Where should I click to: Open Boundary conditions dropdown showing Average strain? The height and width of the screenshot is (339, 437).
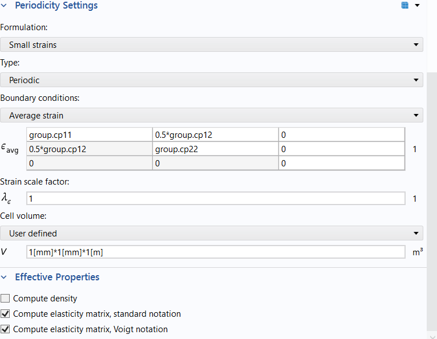(x=212, y=116)
